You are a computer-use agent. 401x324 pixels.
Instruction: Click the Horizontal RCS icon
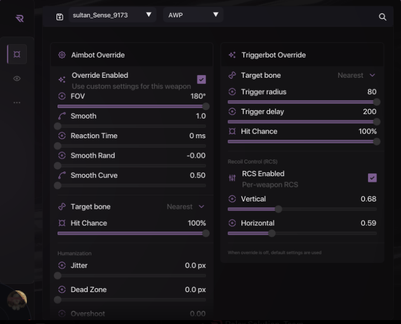232,223
